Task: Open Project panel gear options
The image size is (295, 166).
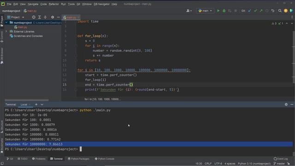Action: click(x=53, y=17)
